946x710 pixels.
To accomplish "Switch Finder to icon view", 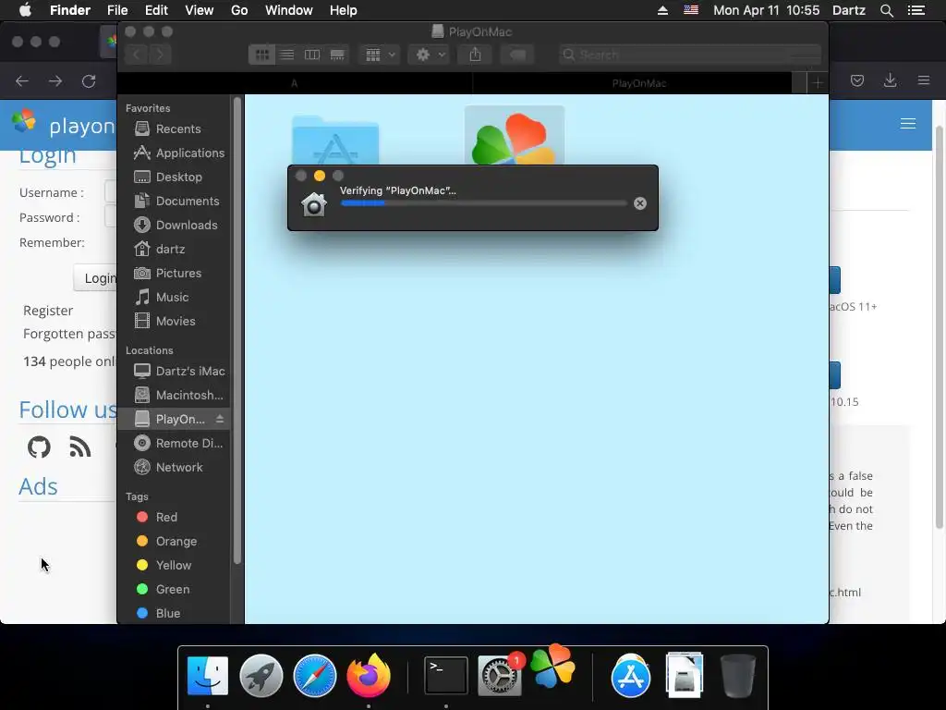I will point(261,55).
